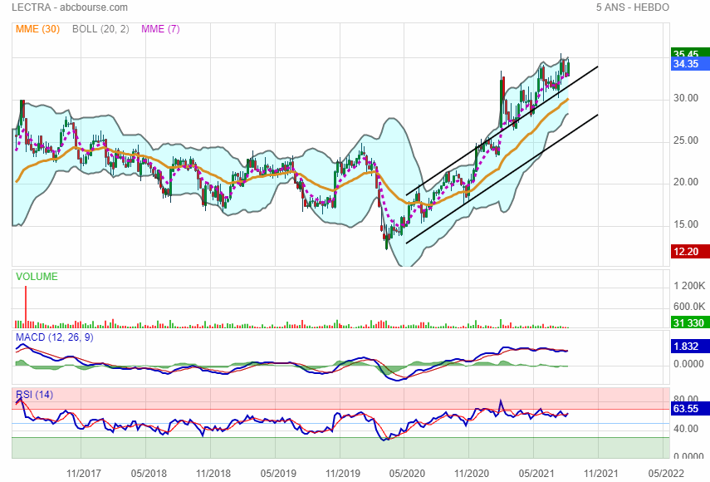Click the blue 34.35 current price tag
The width and height of the screenshot is (710, 482).
(689, 64)
